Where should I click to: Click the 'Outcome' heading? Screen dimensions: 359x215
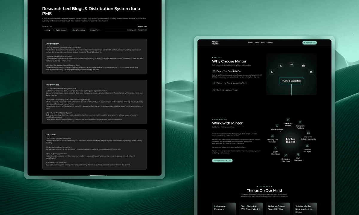click(51, 135)
